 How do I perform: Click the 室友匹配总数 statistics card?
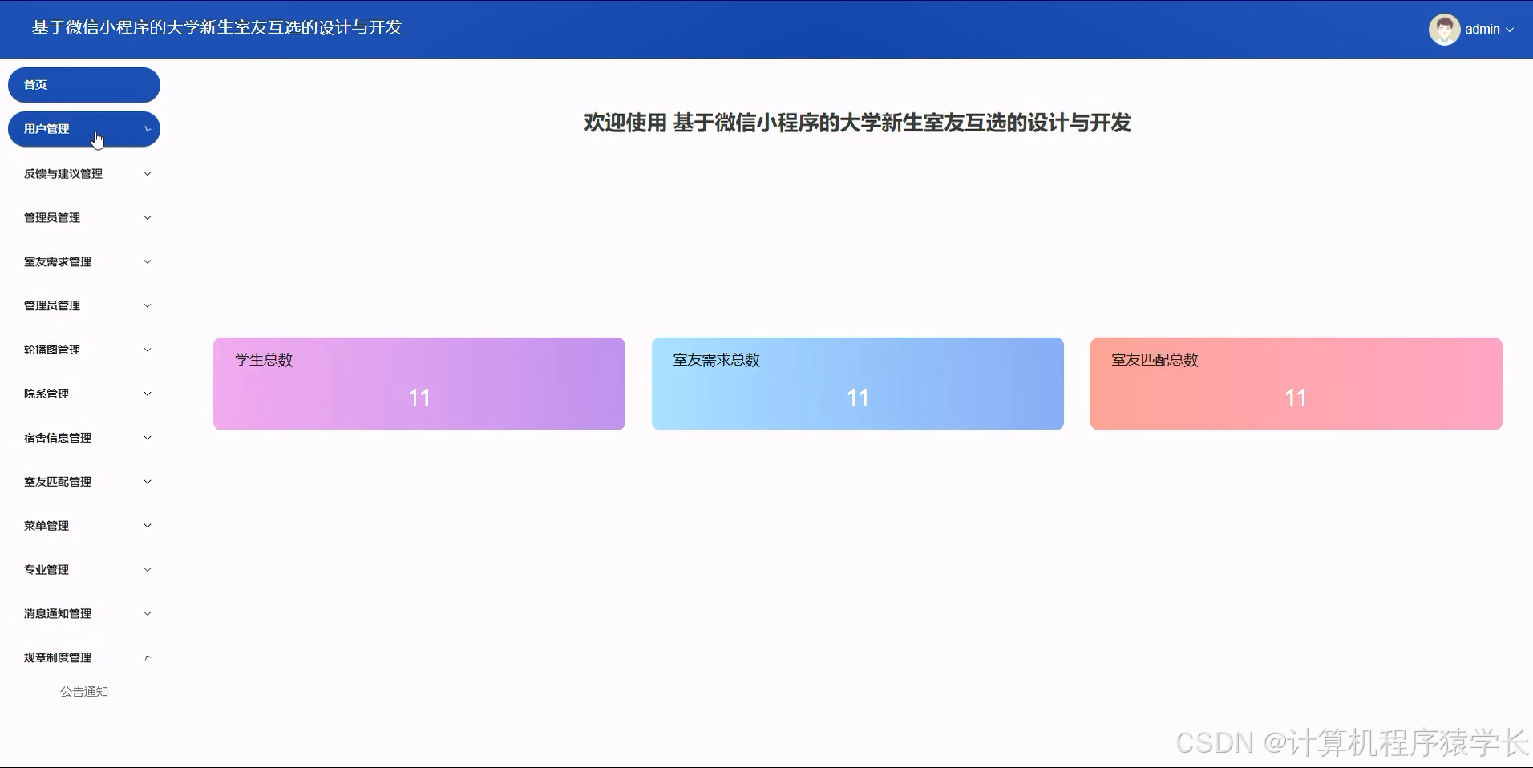pyautogui.click(x=1296, y=384)
